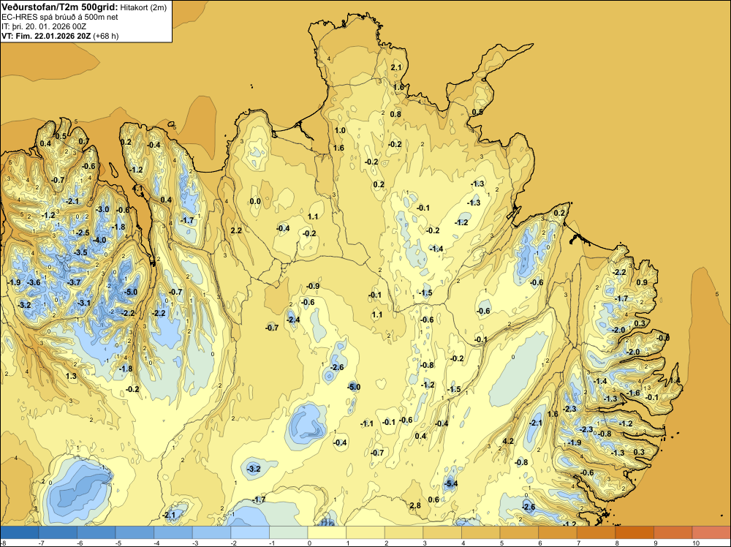This screenshot has width=731, height=547.
Task: Click legend swatch between 0 and 1
Action: click(327, 532)
